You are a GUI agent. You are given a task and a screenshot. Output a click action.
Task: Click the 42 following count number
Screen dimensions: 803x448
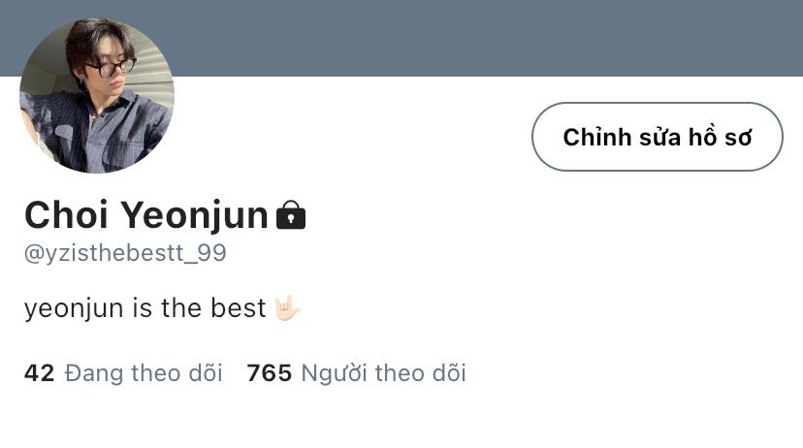pos(39,373)
